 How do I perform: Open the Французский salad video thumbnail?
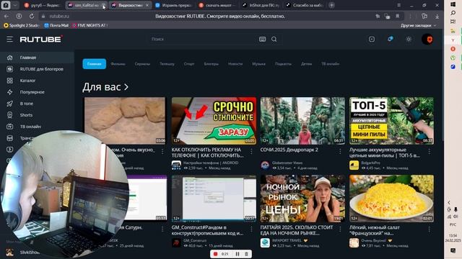tap(391, 199)
